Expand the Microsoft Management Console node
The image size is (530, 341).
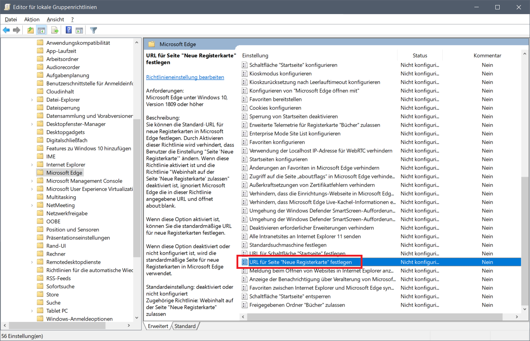(32, 181)
